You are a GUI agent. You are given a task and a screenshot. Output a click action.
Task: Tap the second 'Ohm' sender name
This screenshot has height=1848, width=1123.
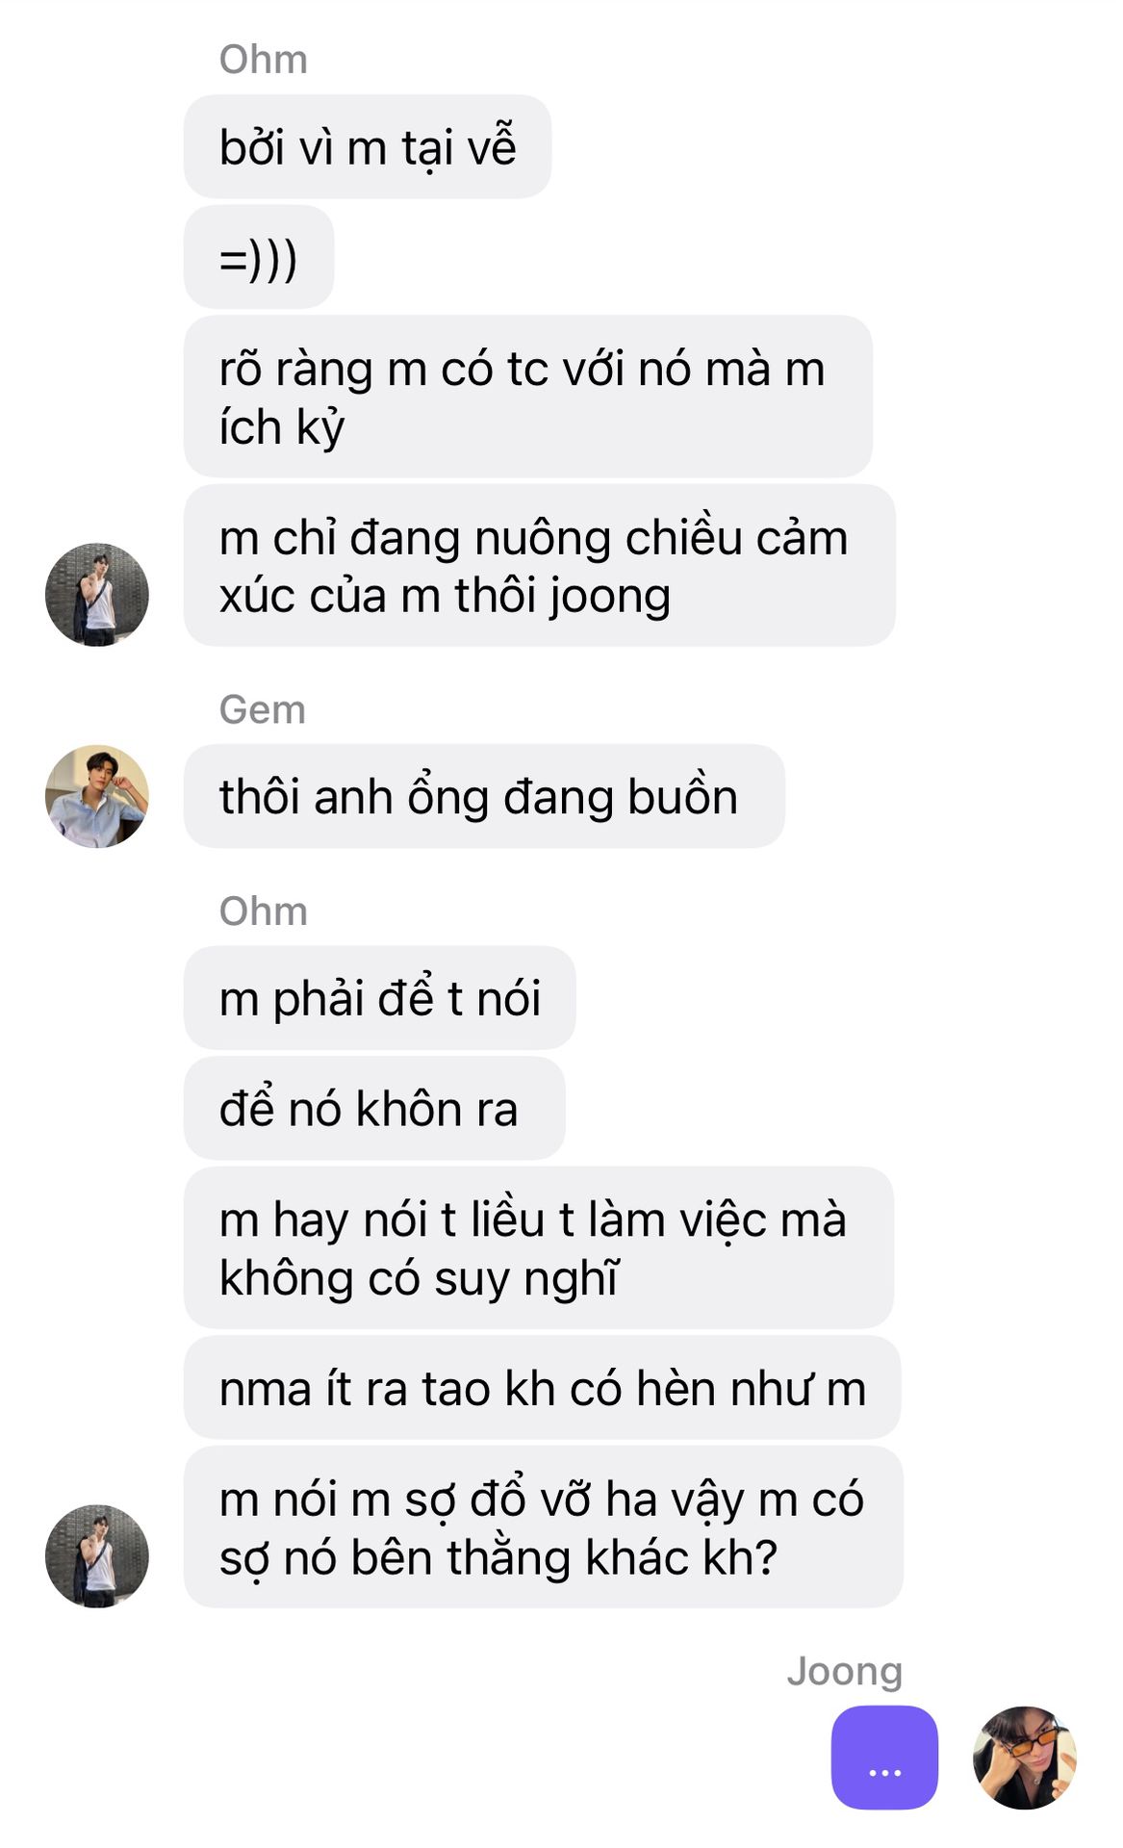click(264, 911)
